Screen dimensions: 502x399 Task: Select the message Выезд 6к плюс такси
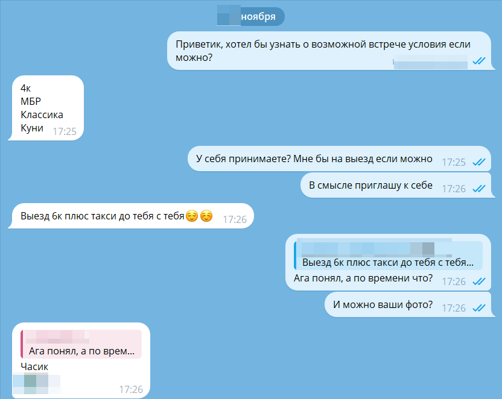point(133,216)
